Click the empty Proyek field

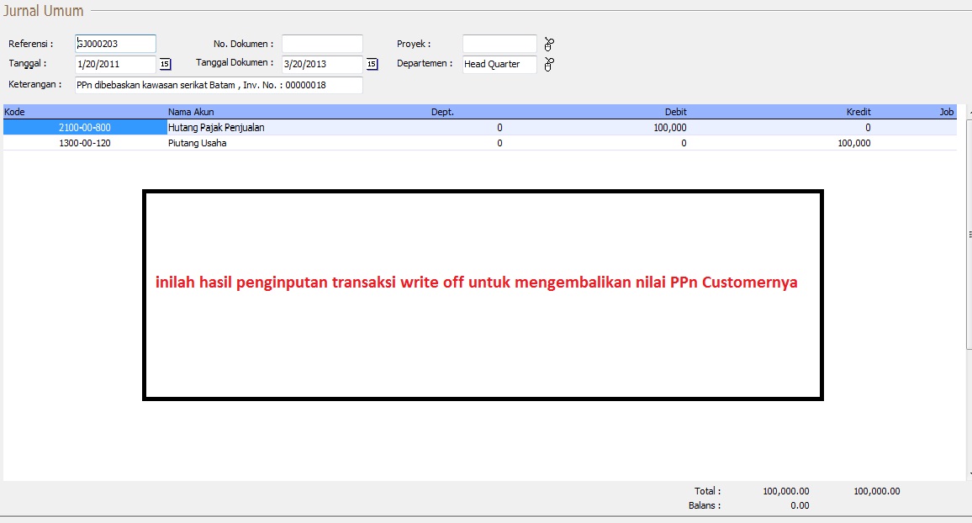point(499,44)
